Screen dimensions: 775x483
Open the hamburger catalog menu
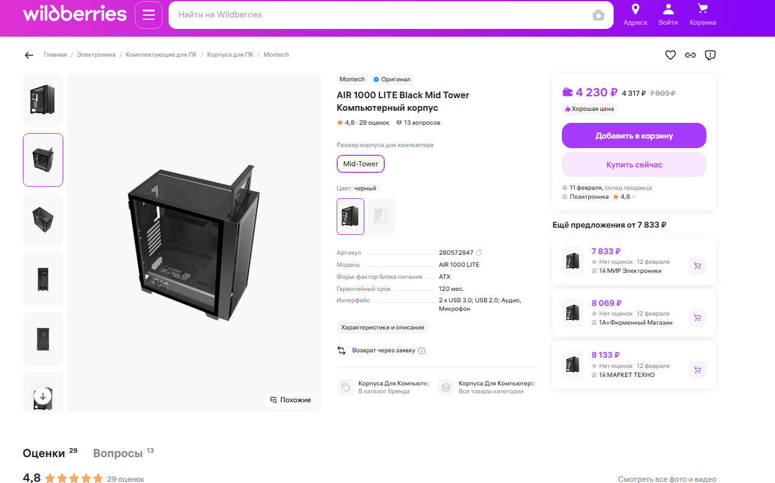[149, 15]
